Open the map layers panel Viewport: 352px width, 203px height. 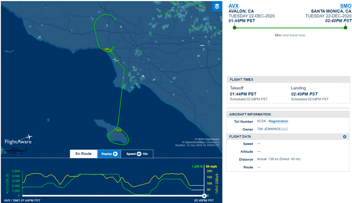click(217, 7)
